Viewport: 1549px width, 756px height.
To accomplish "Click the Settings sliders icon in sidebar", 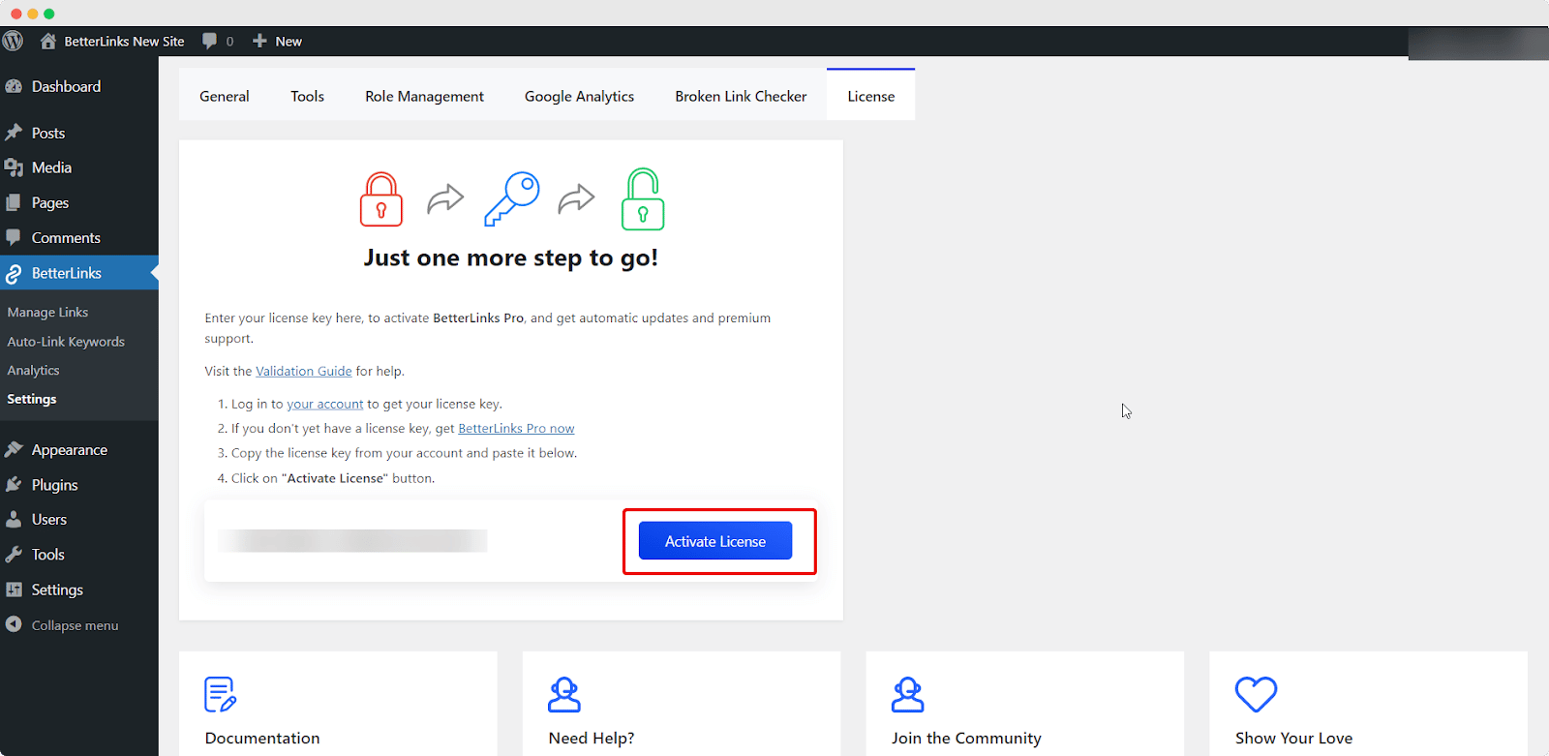I will coord(14,590).
